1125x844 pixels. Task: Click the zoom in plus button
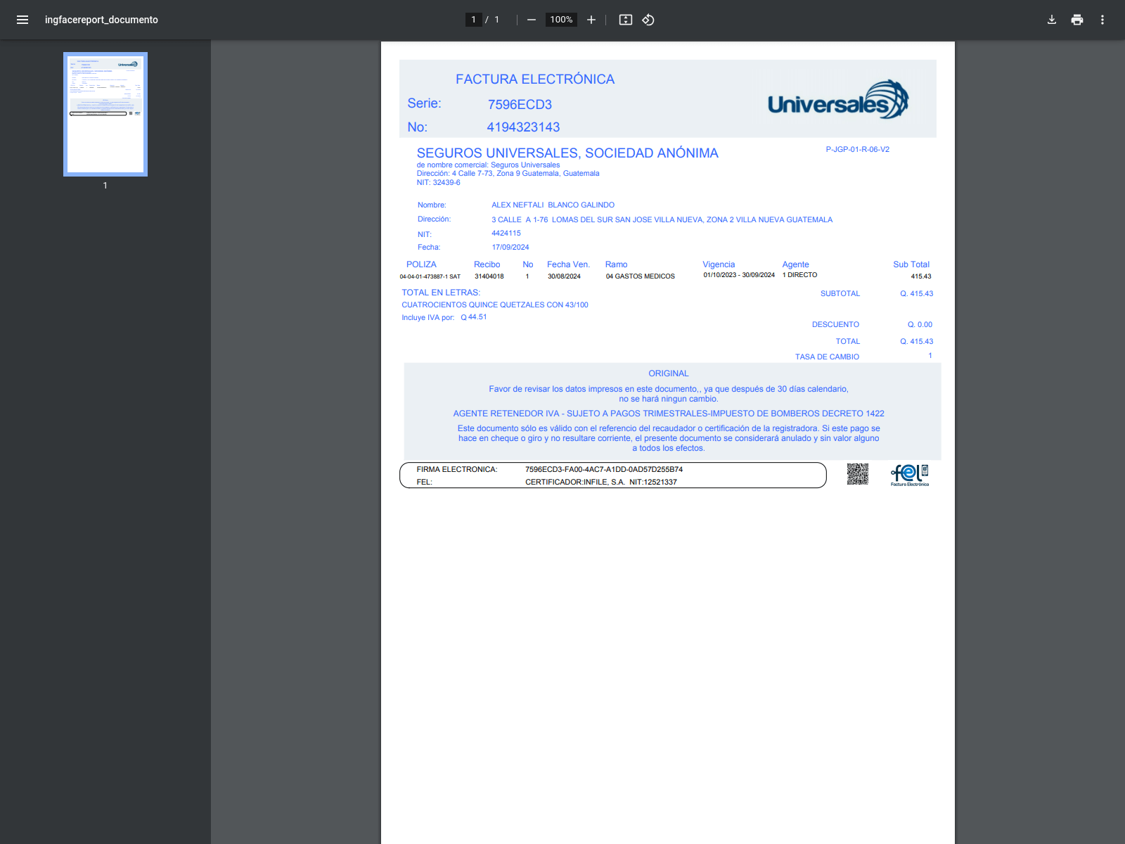tap(591, 20)
